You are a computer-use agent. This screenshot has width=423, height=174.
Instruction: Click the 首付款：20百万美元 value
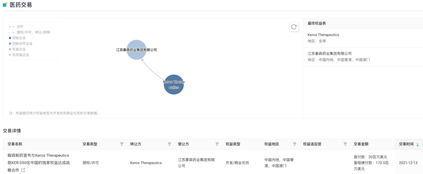371,157
